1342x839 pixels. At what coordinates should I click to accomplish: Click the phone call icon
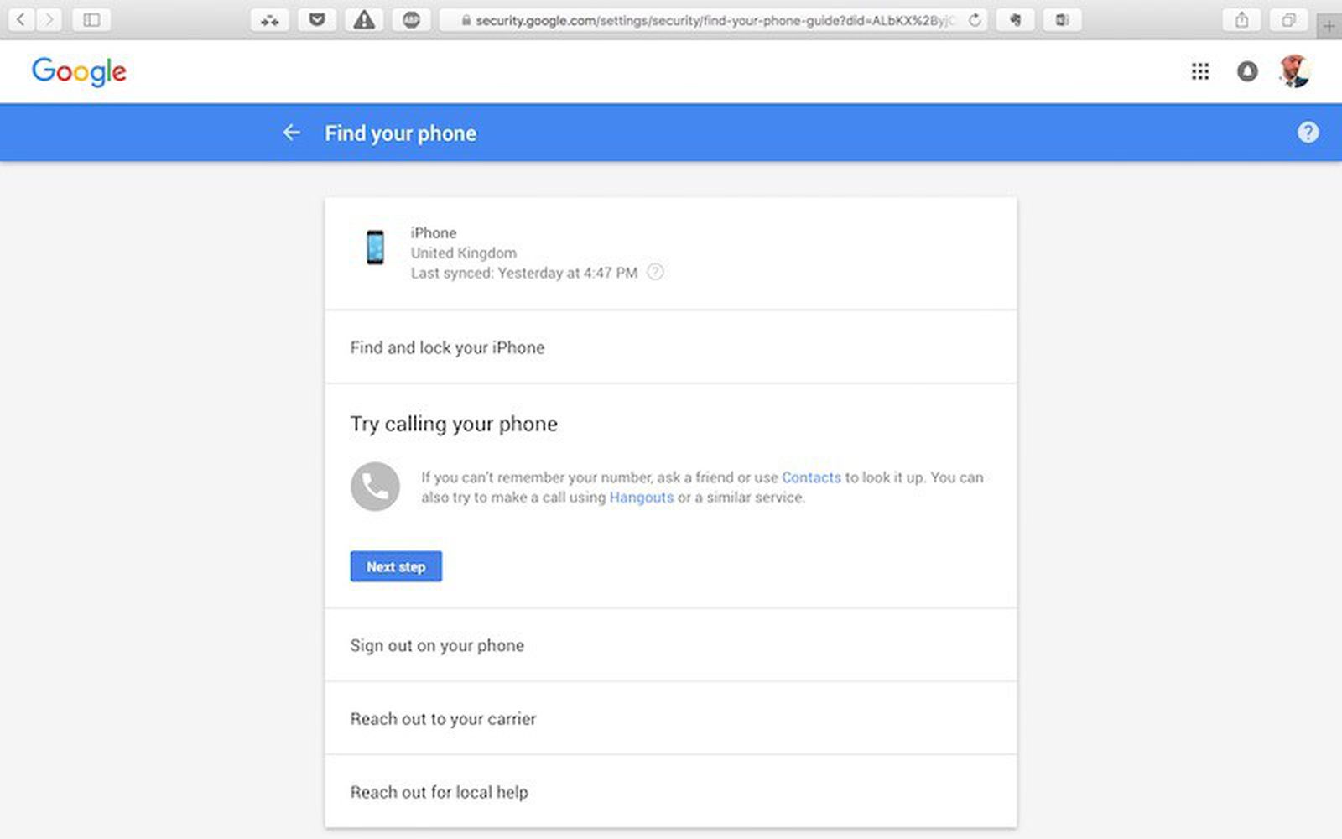375,487
